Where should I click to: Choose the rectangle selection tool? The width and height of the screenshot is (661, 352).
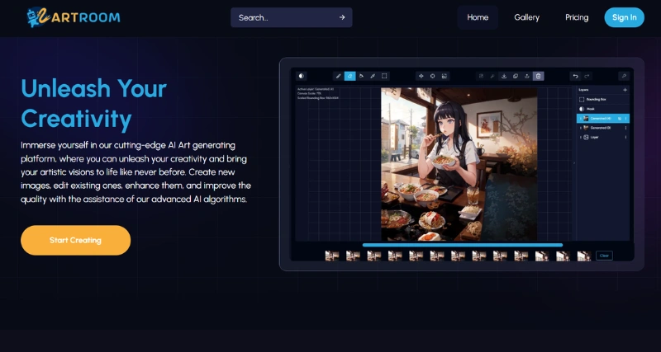pos(384,76)
